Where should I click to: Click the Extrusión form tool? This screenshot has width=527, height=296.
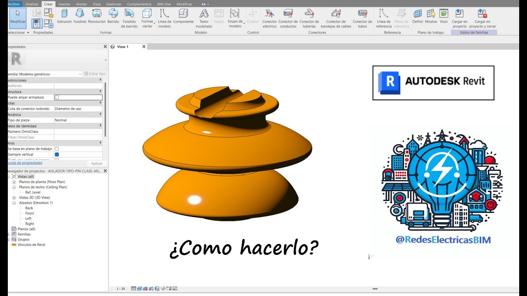pos(64,16)
